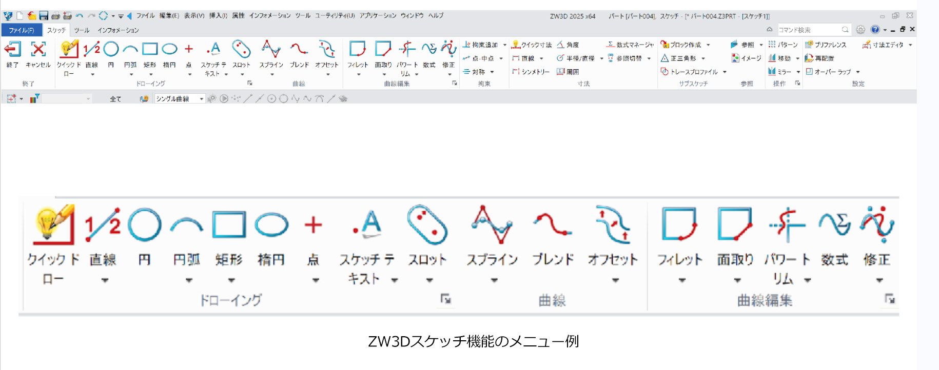
Task: Open 挿入(I) menu
Action: [x=218, y=16]
